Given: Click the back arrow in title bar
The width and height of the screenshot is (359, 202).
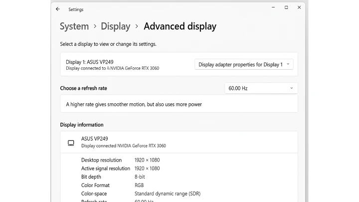Looking at the screenshot, I should [x=58, y=9].
